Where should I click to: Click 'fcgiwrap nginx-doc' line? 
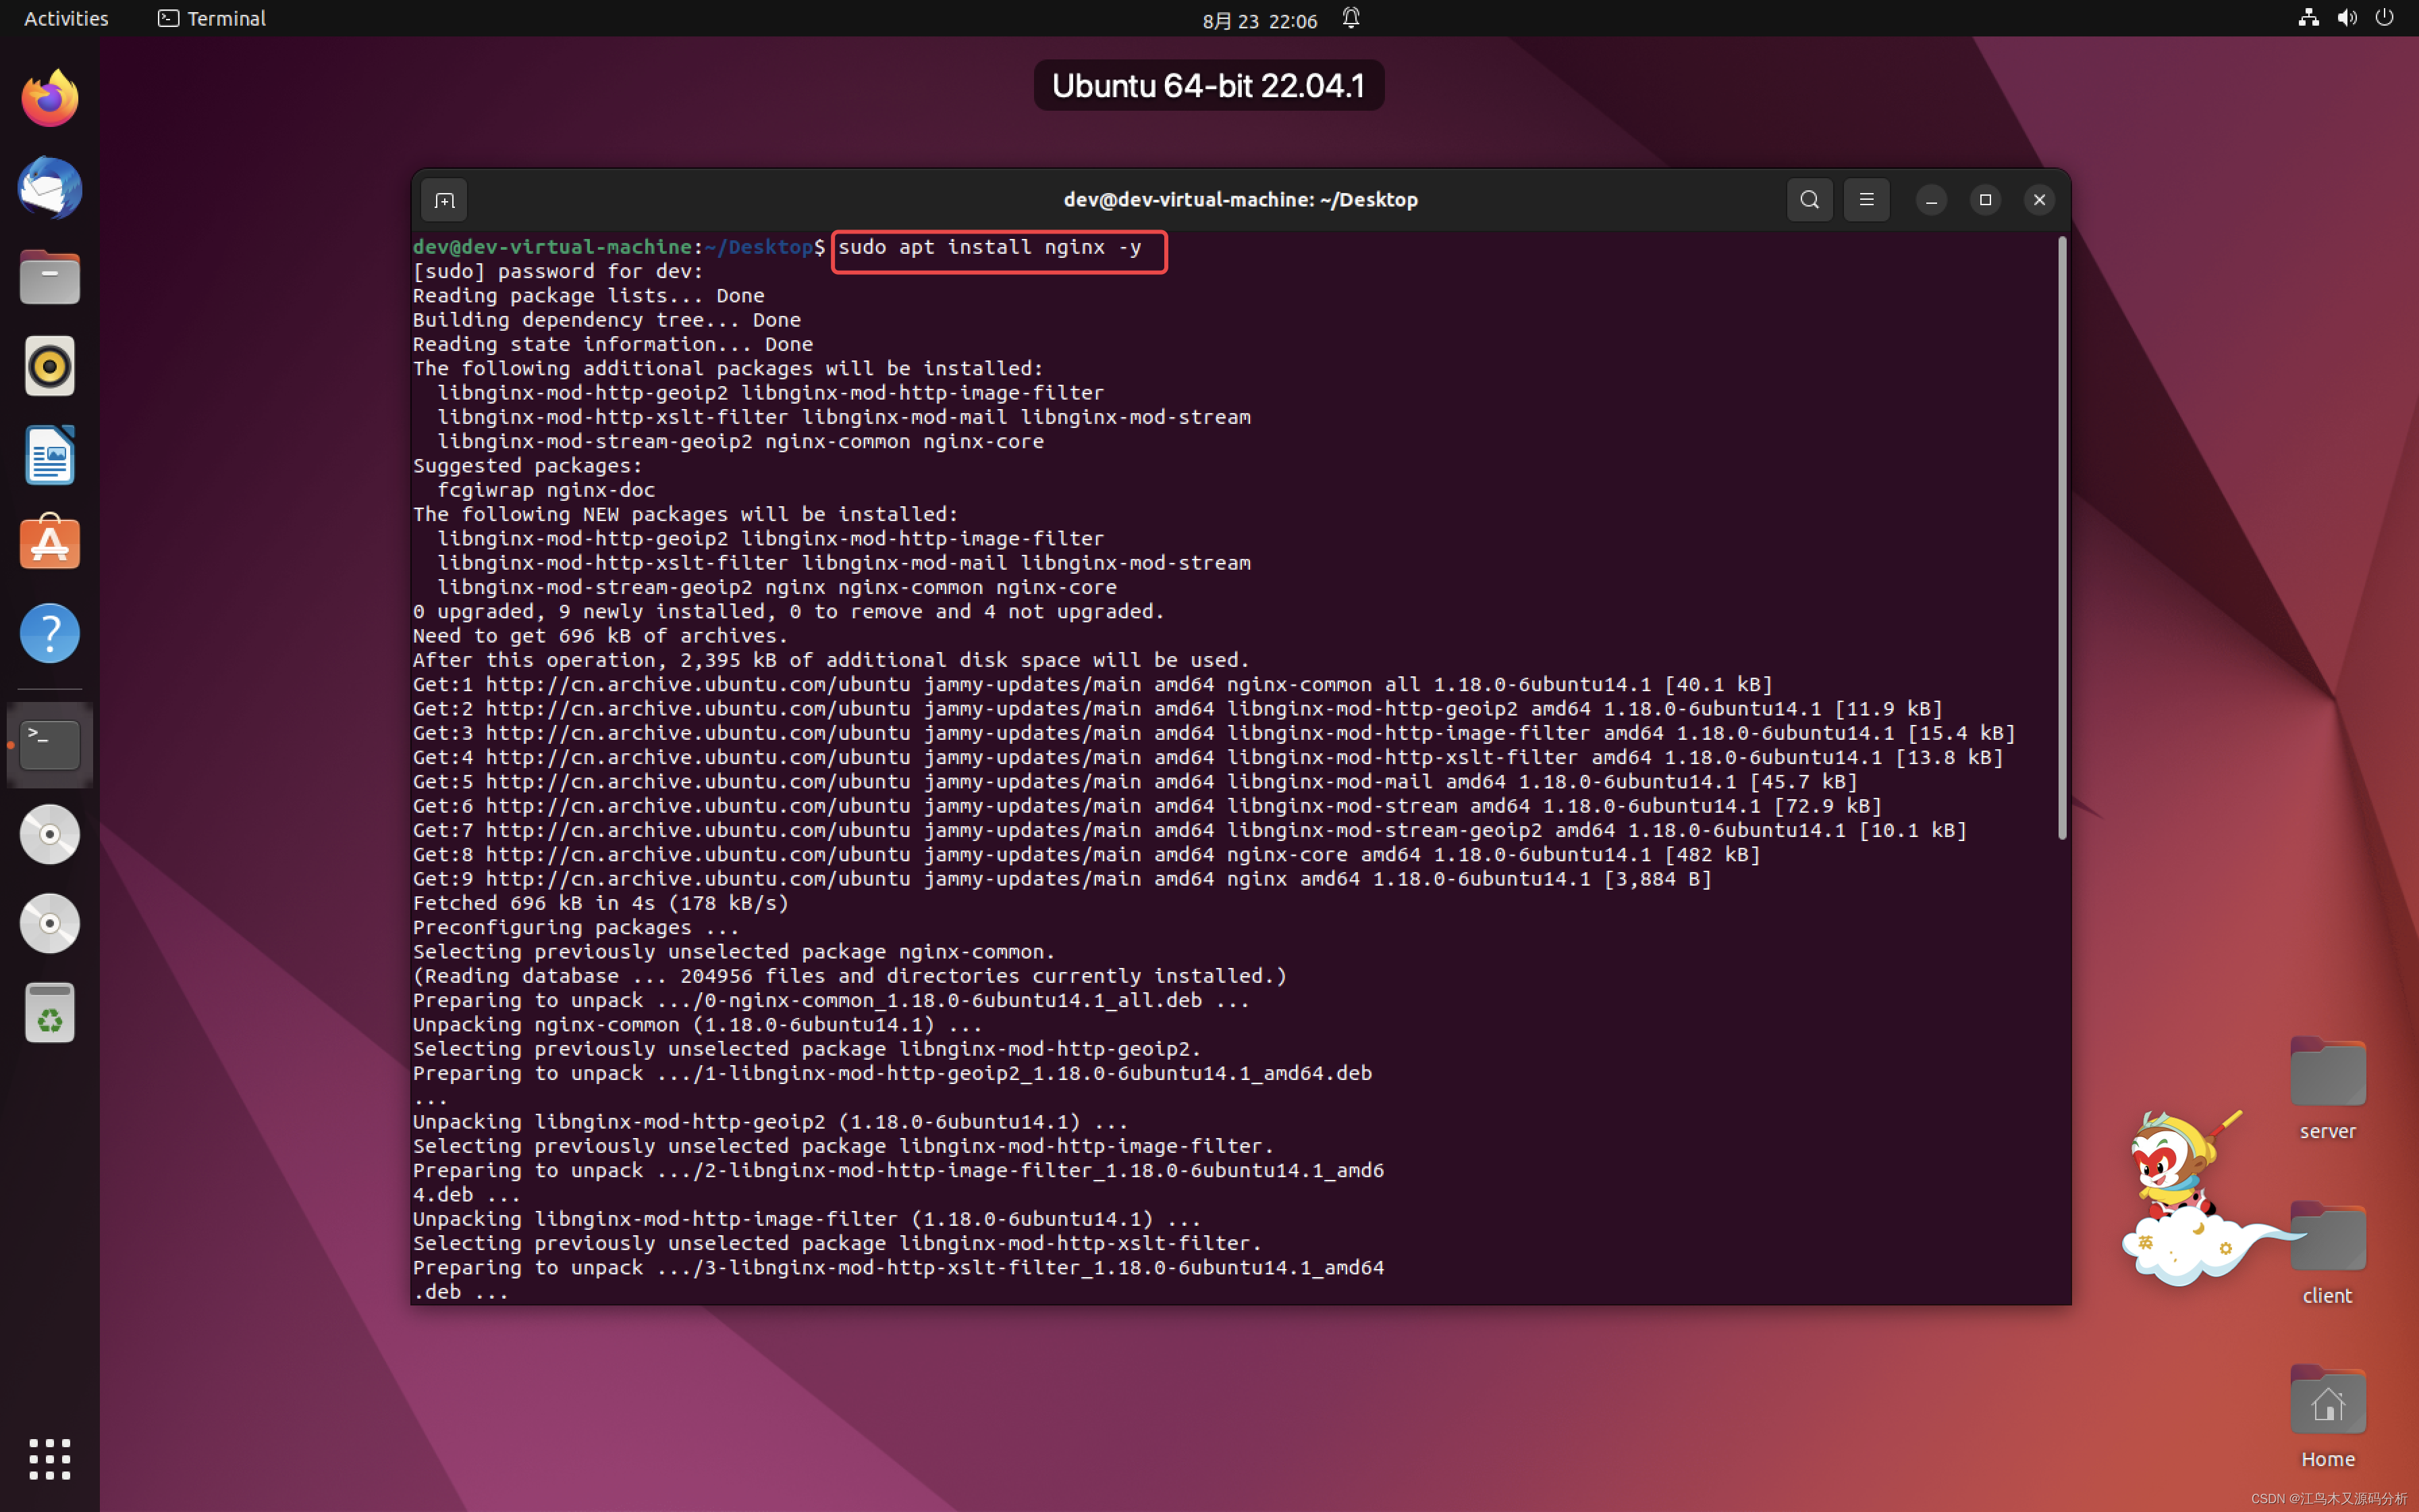(x=546, y=490)
